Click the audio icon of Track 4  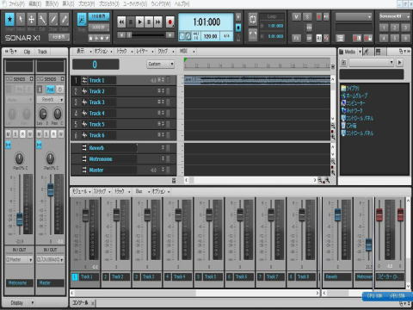tap(84, 113)
